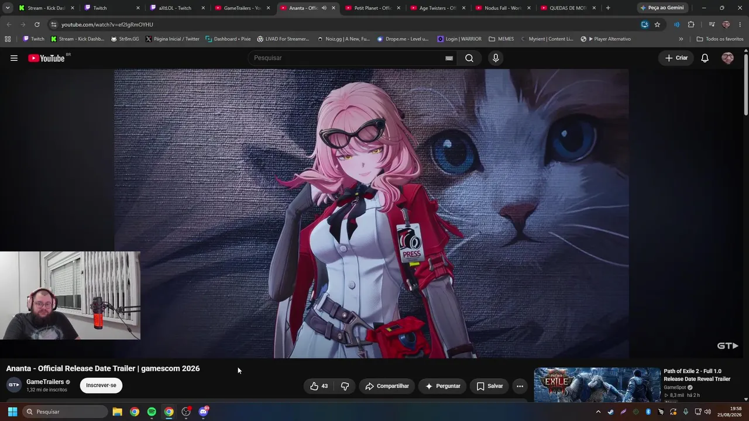Open the Str8m.GG bookmark

[125, 39]
